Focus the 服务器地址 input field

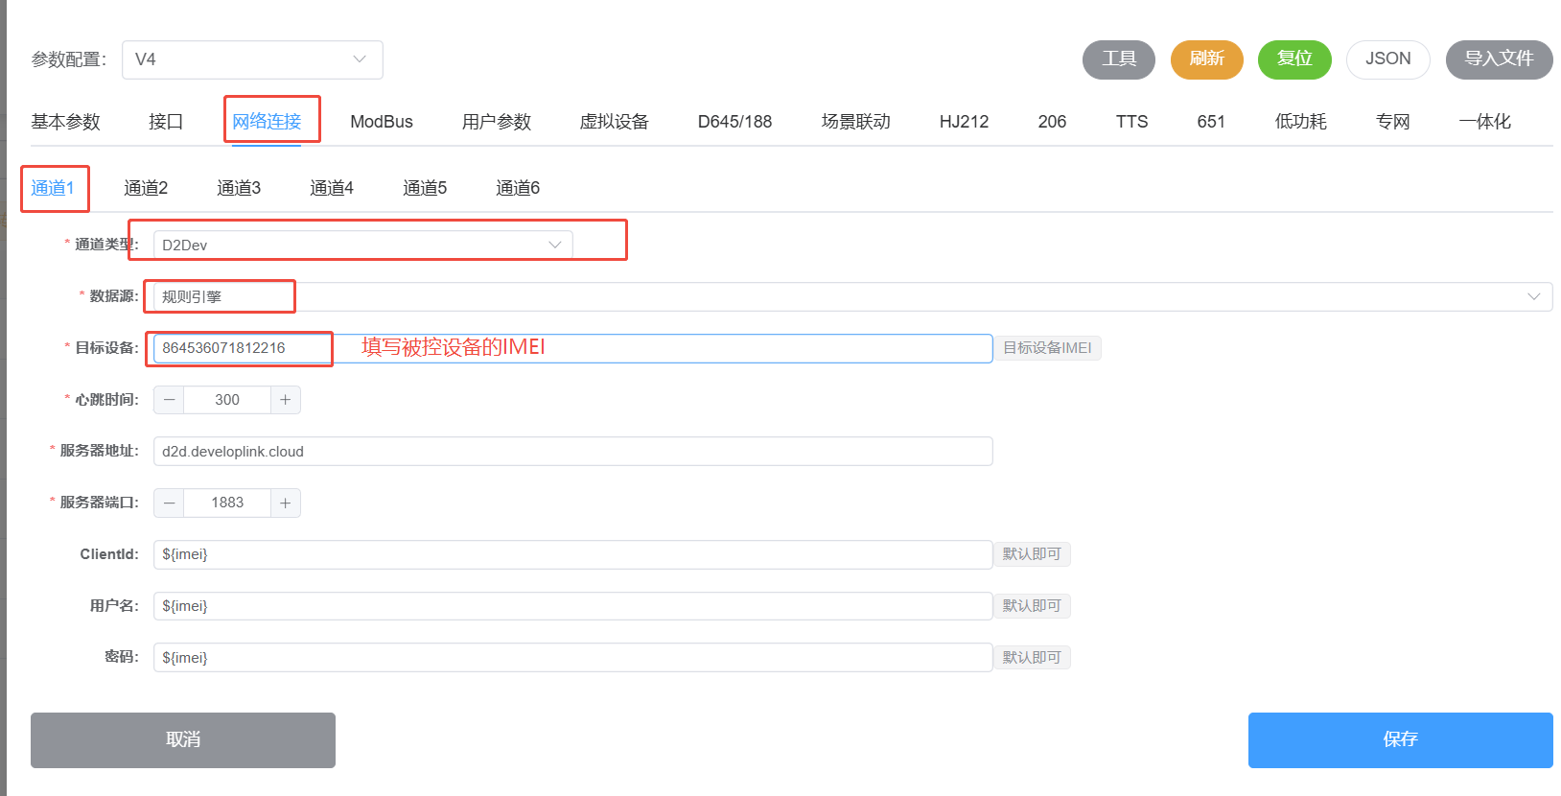point(572,452)
